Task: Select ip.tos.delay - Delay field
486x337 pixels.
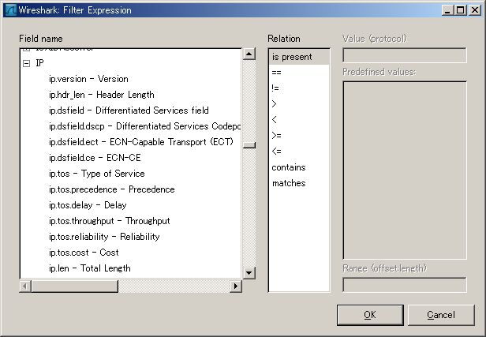Action: click(88, 205)
